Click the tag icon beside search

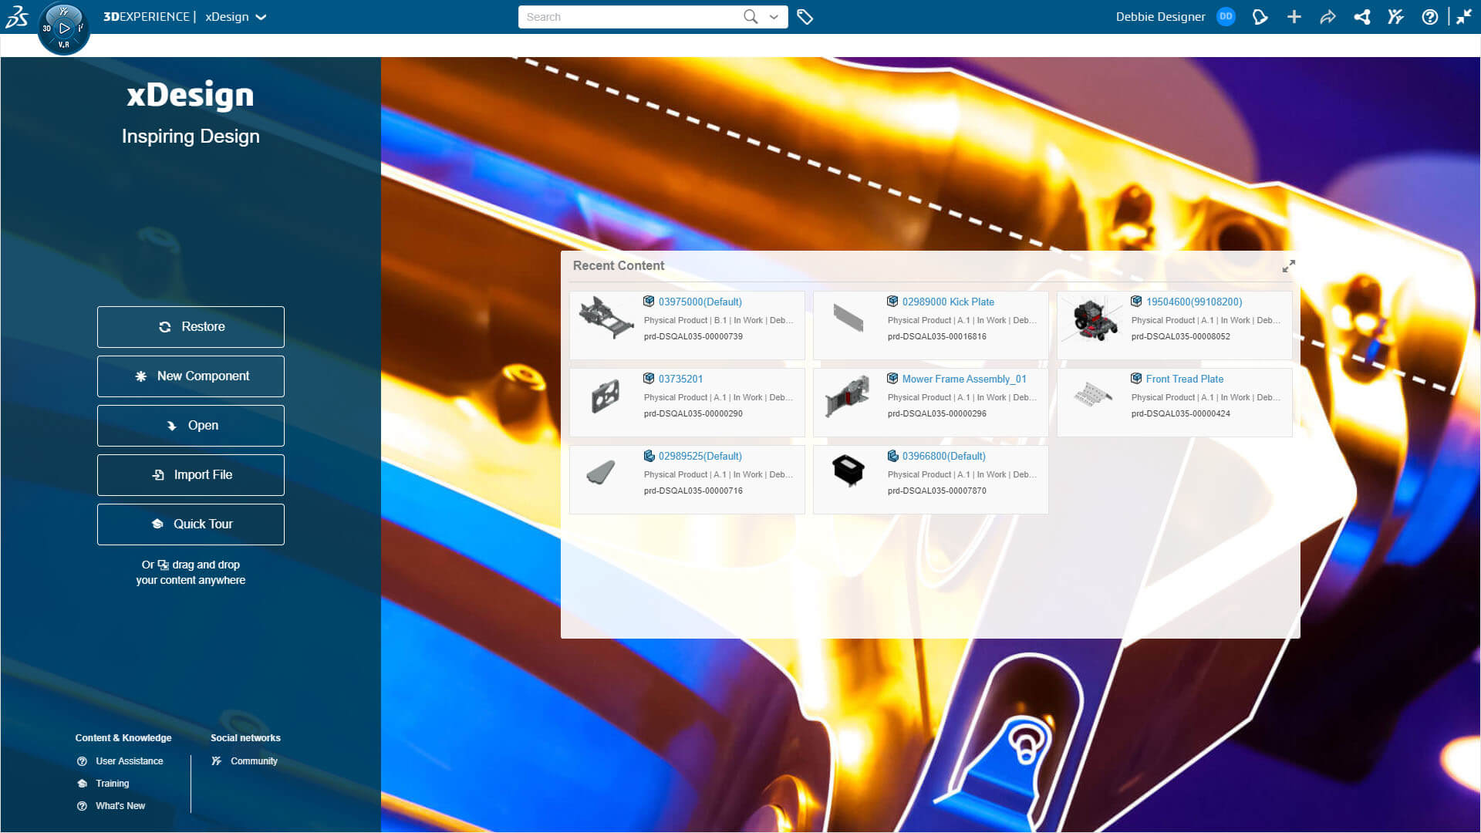pos(805,17)
